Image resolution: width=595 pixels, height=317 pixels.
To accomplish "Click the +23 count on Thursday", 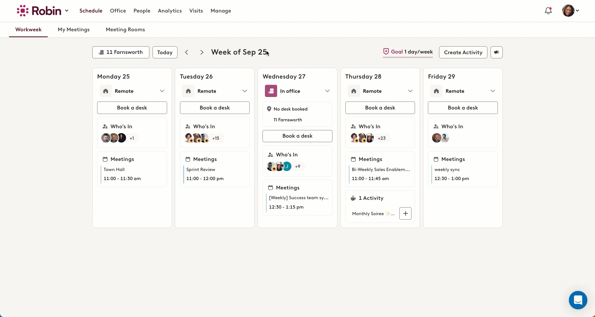I will pos(382,138).
